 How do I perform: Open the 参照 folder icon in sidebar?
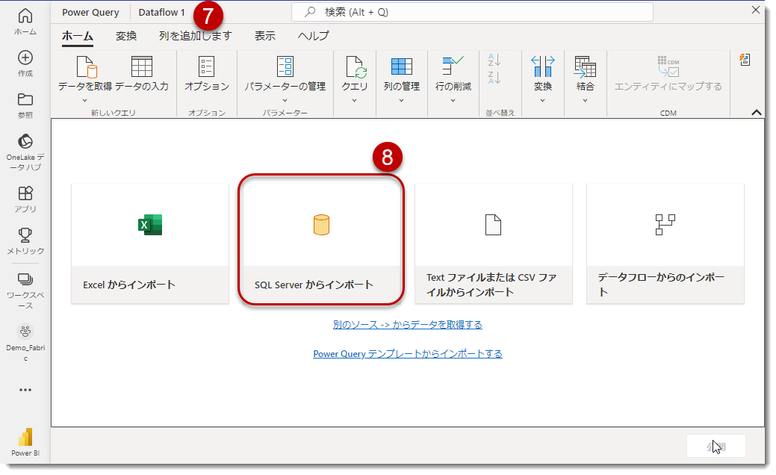click(25, 99)
